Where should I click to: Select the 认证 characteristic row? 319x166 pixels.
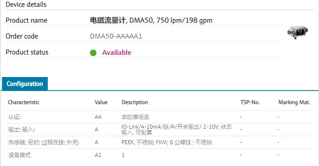point(14,117)
